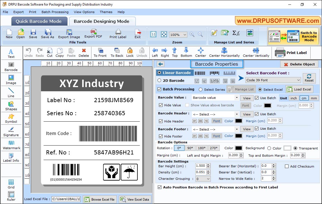Pick a Background color swatch
The height and width of the screenshot is (204, 322).
tap(287, 148)
